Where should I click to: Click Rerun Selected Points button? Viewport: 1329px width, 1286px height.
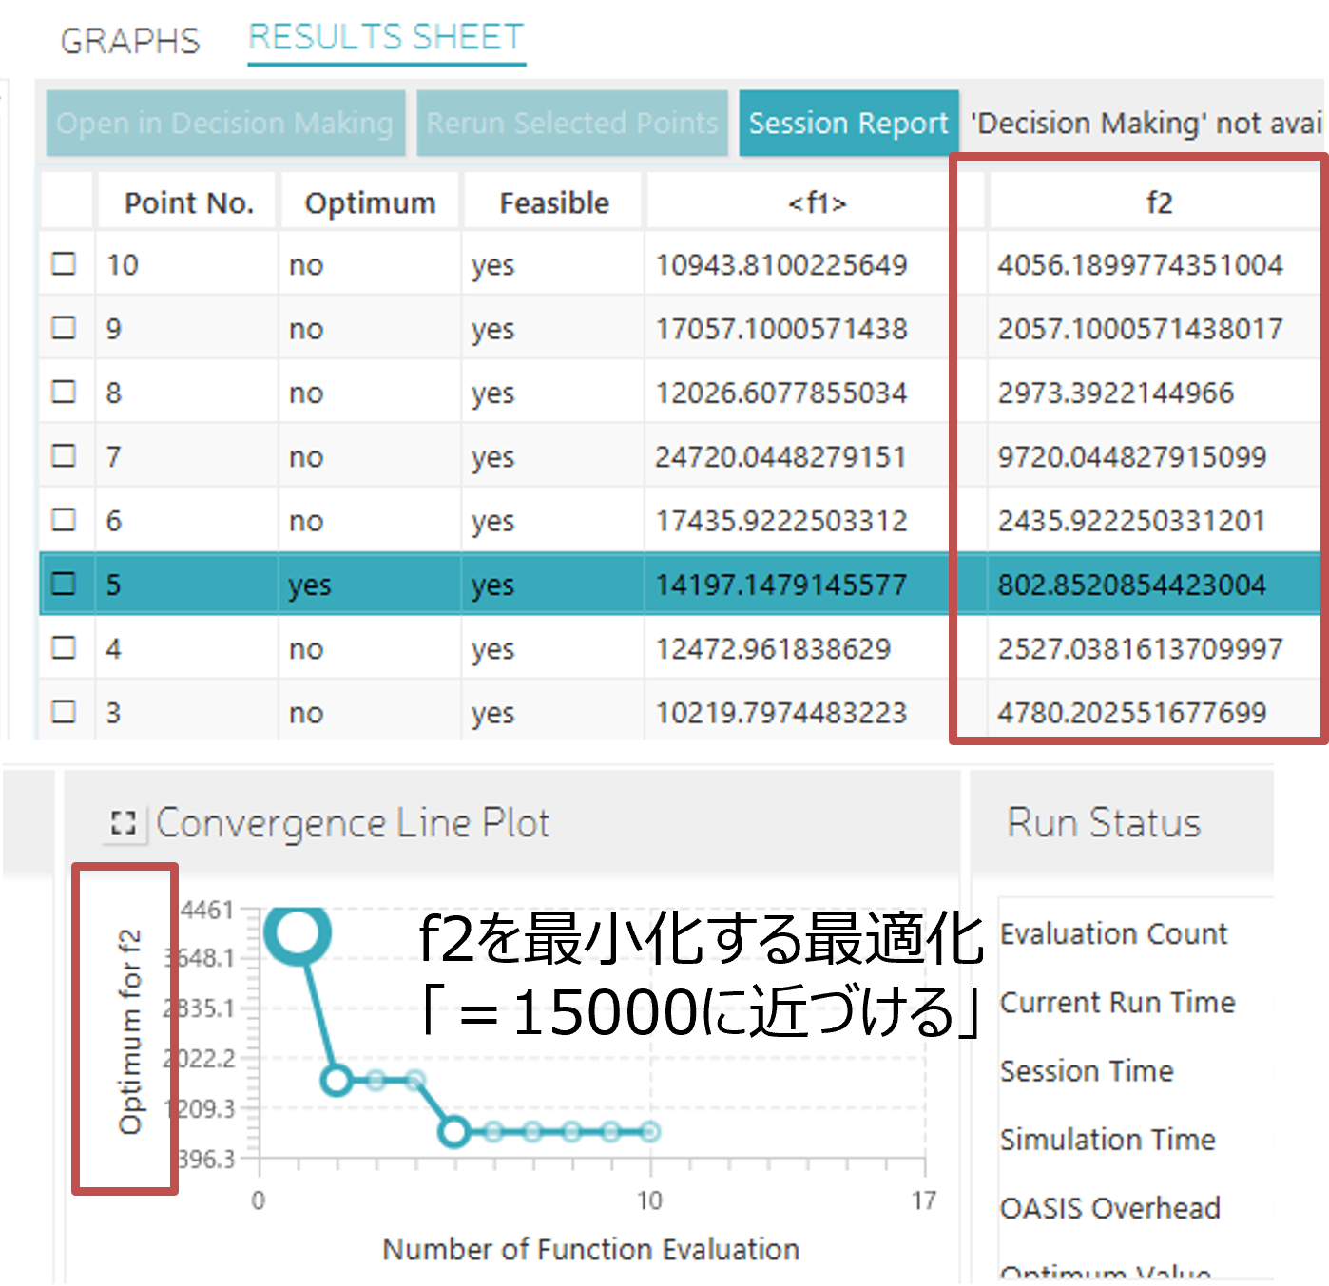[x=571, y=123]
